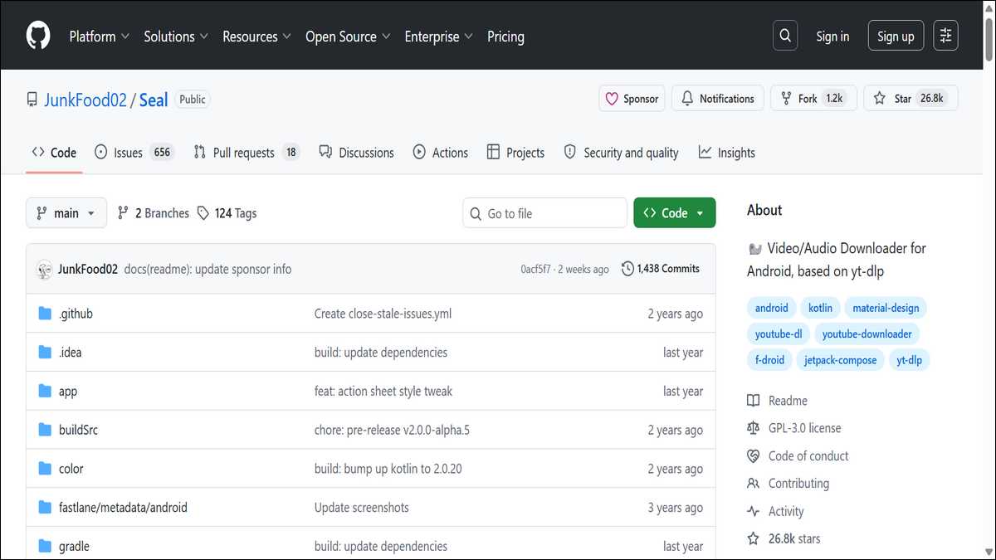This screenshot has width=996, height=560.
Task: Click the gradle folder icon
Action: tap(45, 546)
